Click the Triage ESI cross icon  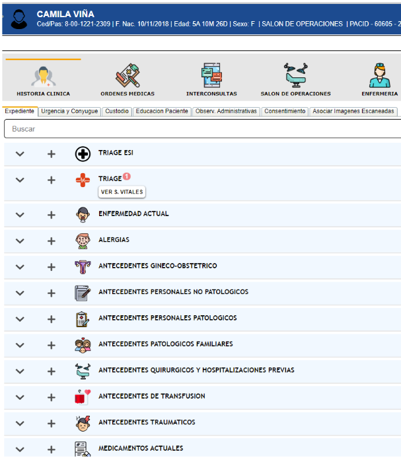point(83,153)
